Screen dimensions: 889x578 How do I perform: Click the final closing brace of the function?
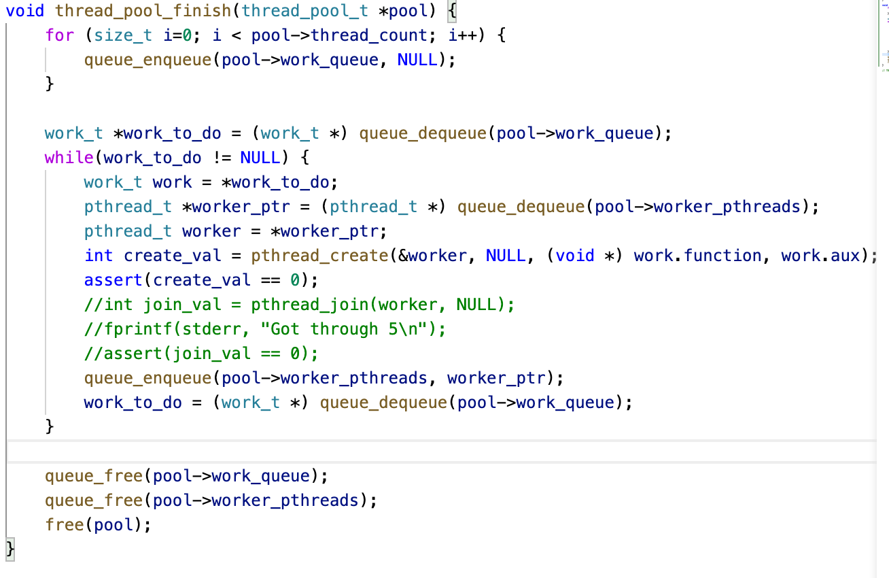[x=10, y=549]
